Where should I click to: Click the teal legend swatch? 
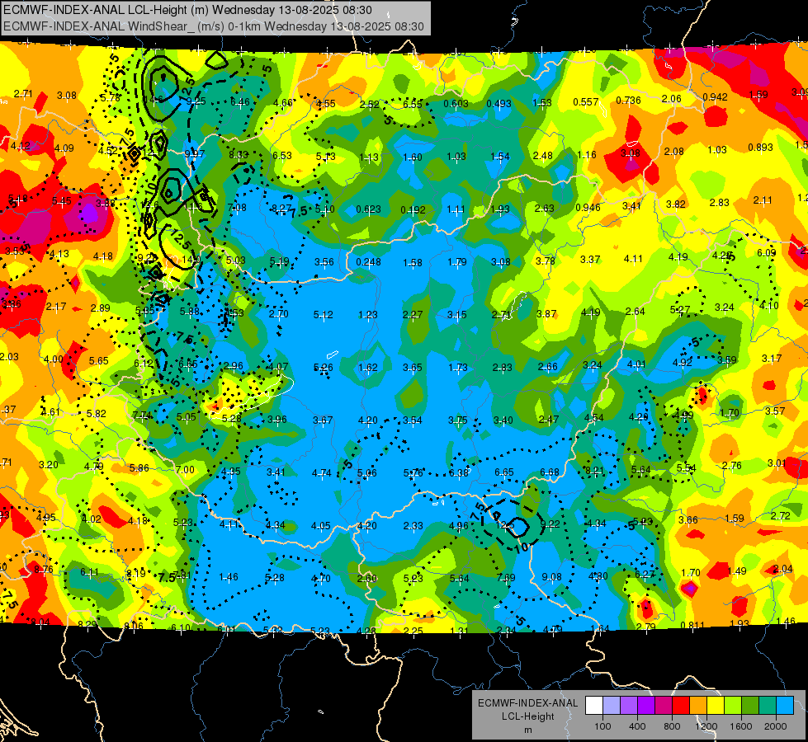point(768,706)
